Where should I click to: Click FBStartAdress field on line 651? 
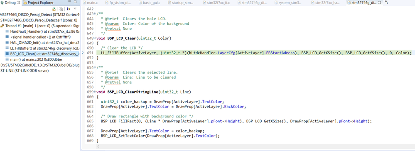click(x=281, y=53)
